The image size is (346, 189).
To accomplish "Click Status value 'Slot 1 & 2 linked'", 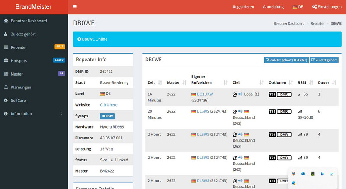I will (114, 160).
